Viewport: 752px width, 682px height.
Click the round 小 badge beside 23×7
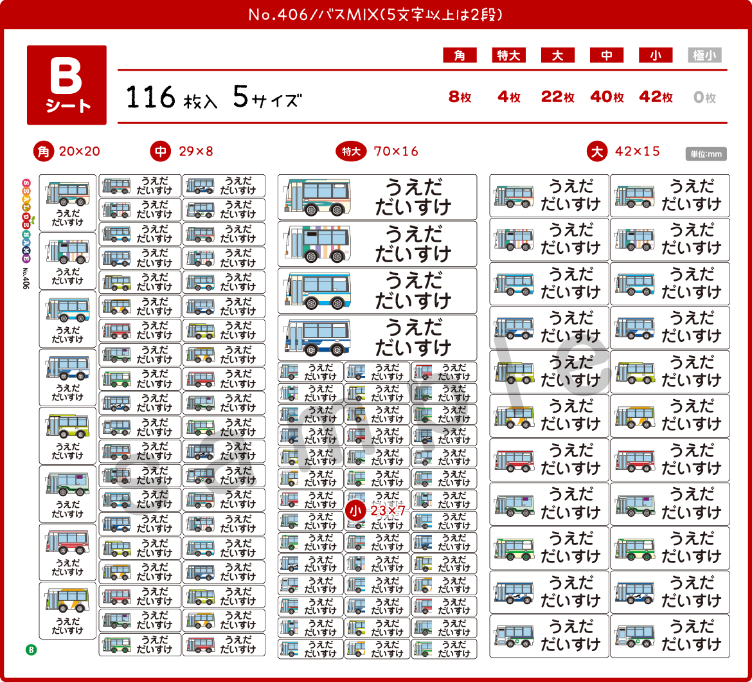click(x=355, y=511)
